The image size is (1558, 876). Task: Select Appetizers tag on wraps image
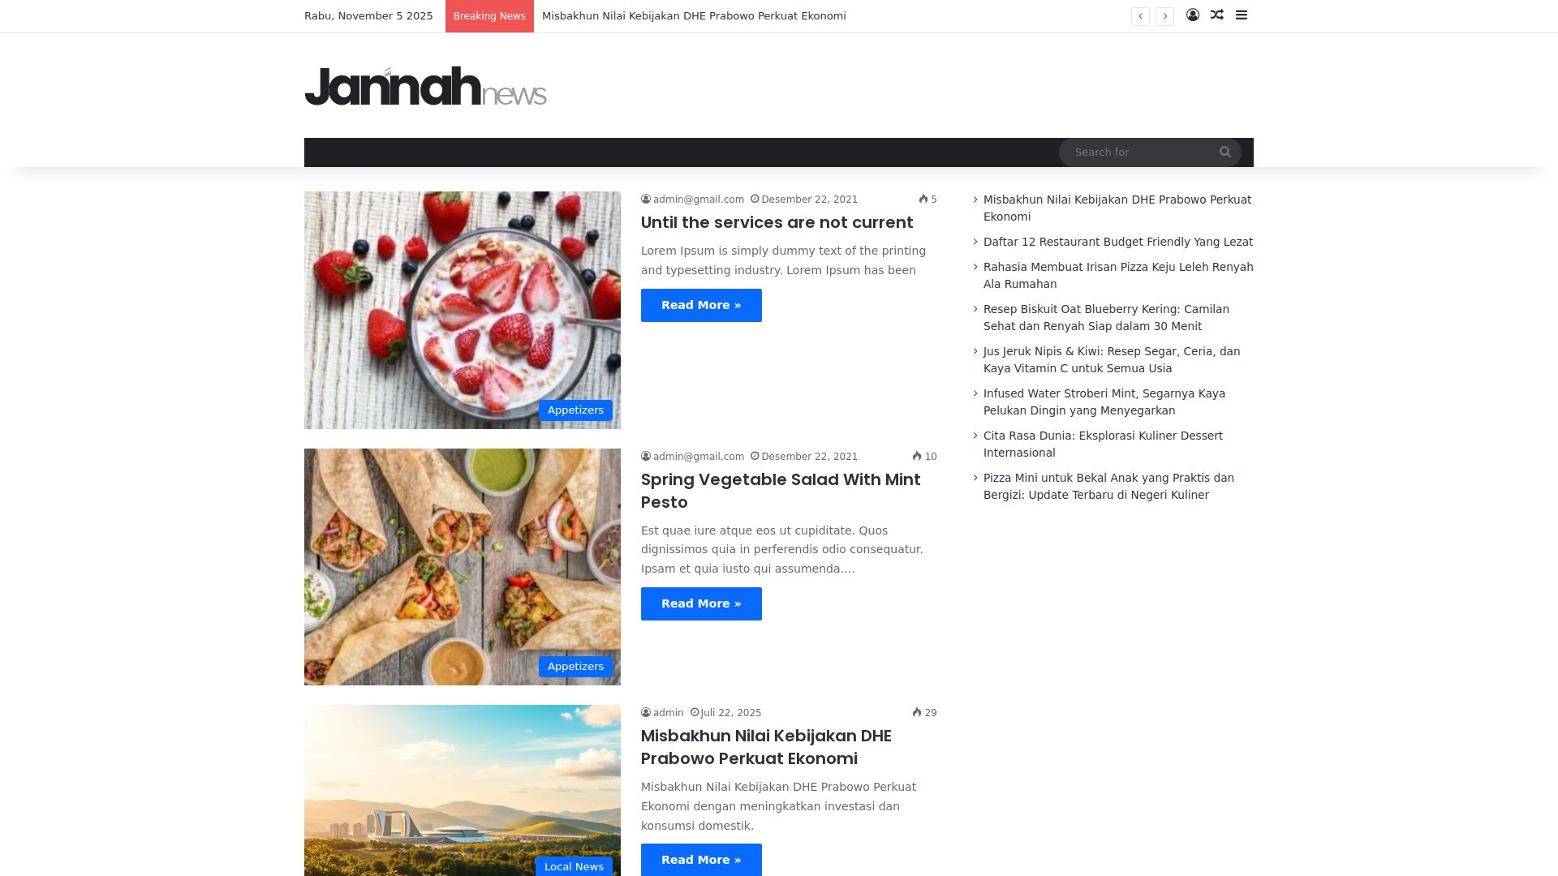575,667
